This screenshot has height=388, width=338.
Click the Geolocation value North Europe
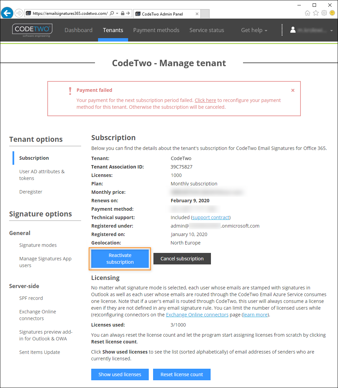pyautogui.click(x=186, y=243)
